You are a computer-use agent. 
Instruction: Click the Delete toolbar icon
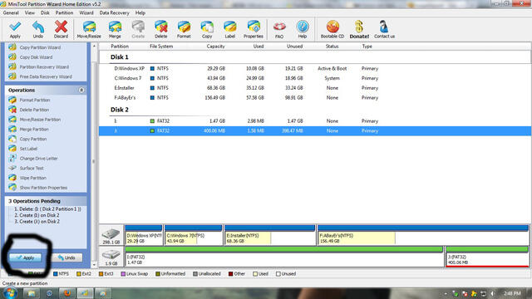[x=160, y=30]
